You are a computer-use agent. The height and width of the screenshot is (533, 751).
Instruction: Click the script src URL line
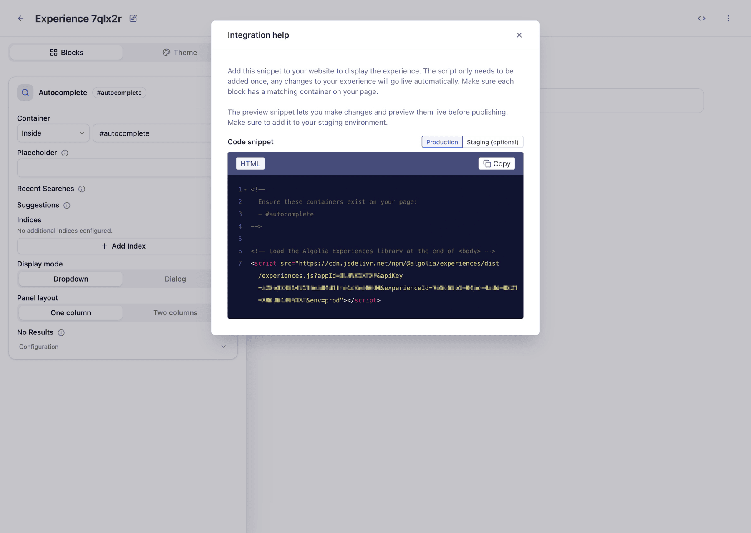[375, 263]
